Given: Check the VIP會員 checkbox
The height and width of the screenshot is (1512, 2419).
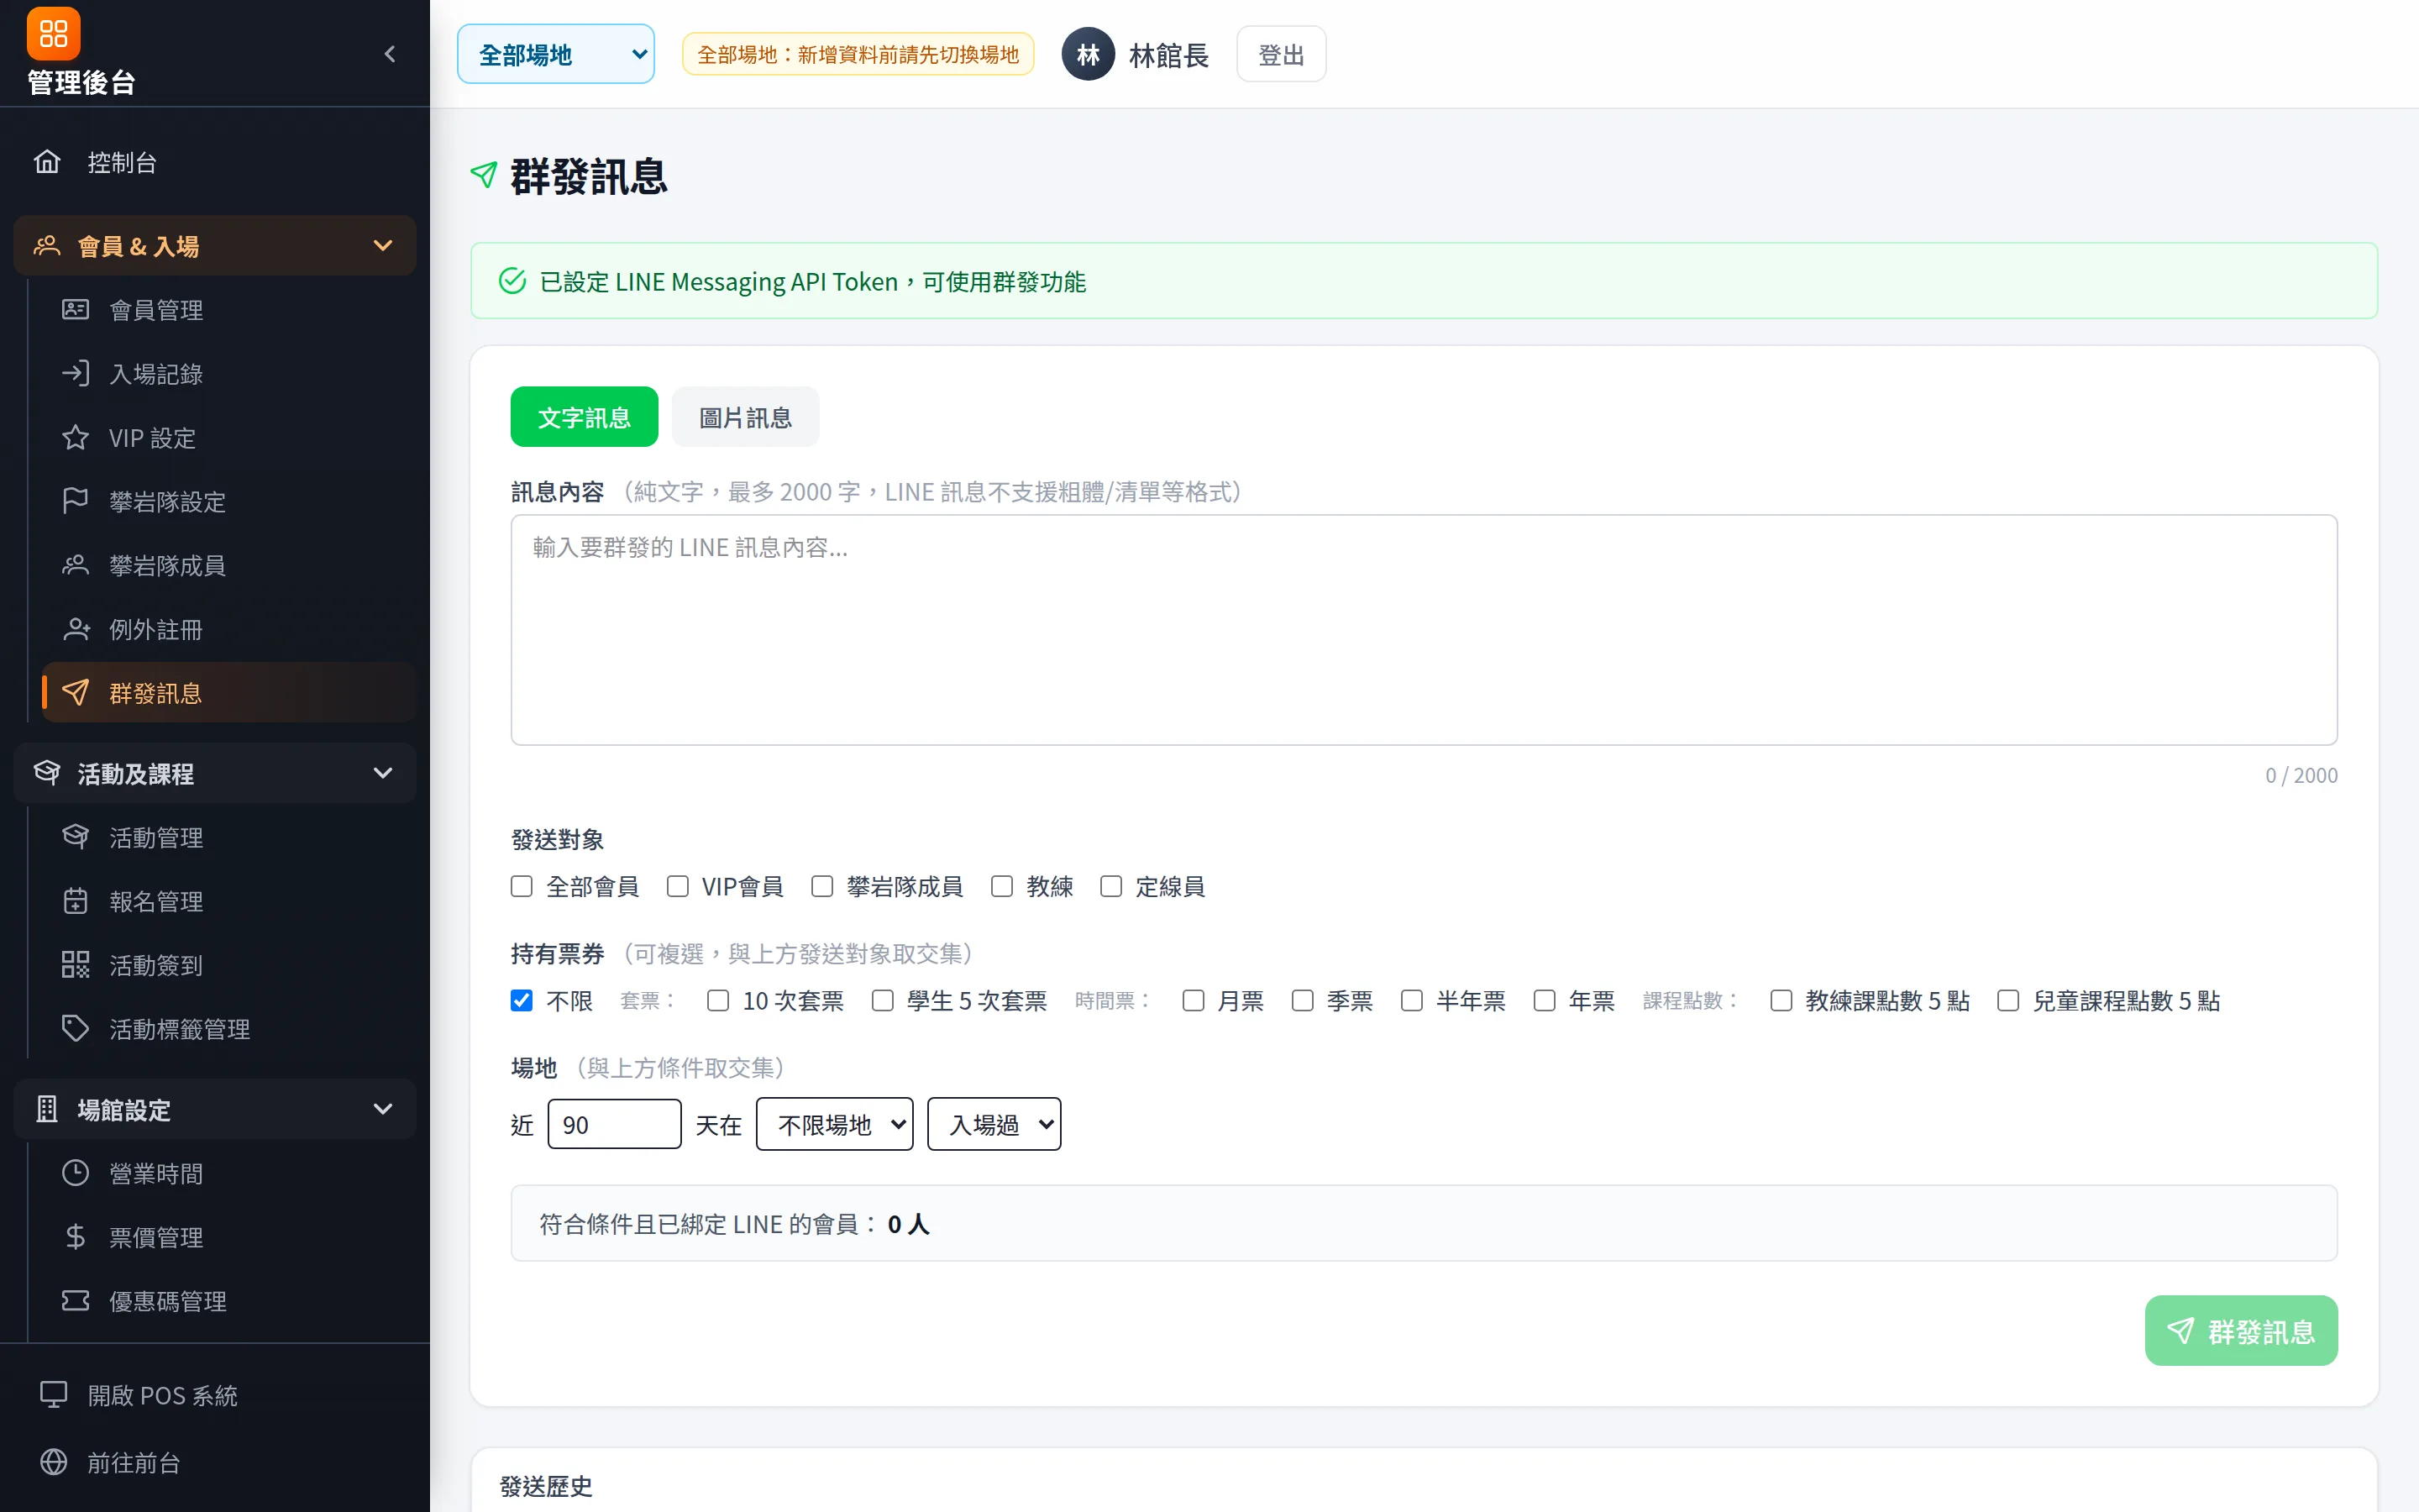Looking at the screenshot, I should [678, 887].
